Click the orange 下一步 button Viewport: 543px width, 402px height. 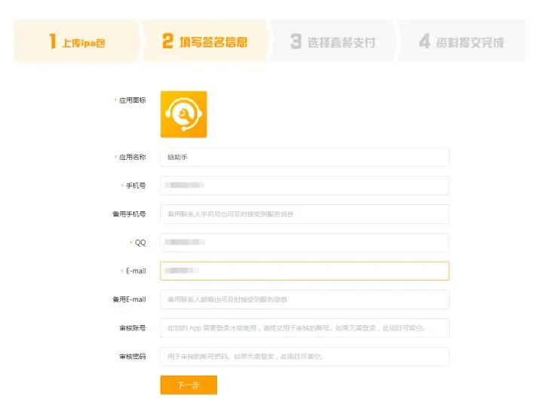point(189,385)
